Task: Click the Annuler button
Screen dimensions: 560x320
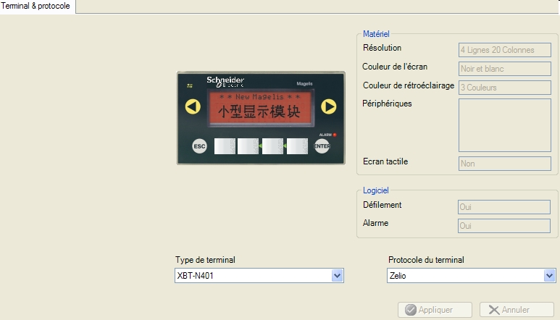Action: click(x=517, y=310)
